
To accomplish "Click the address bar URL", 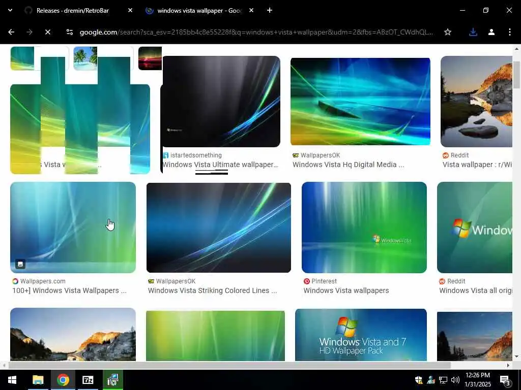I will tap(256, 32).
